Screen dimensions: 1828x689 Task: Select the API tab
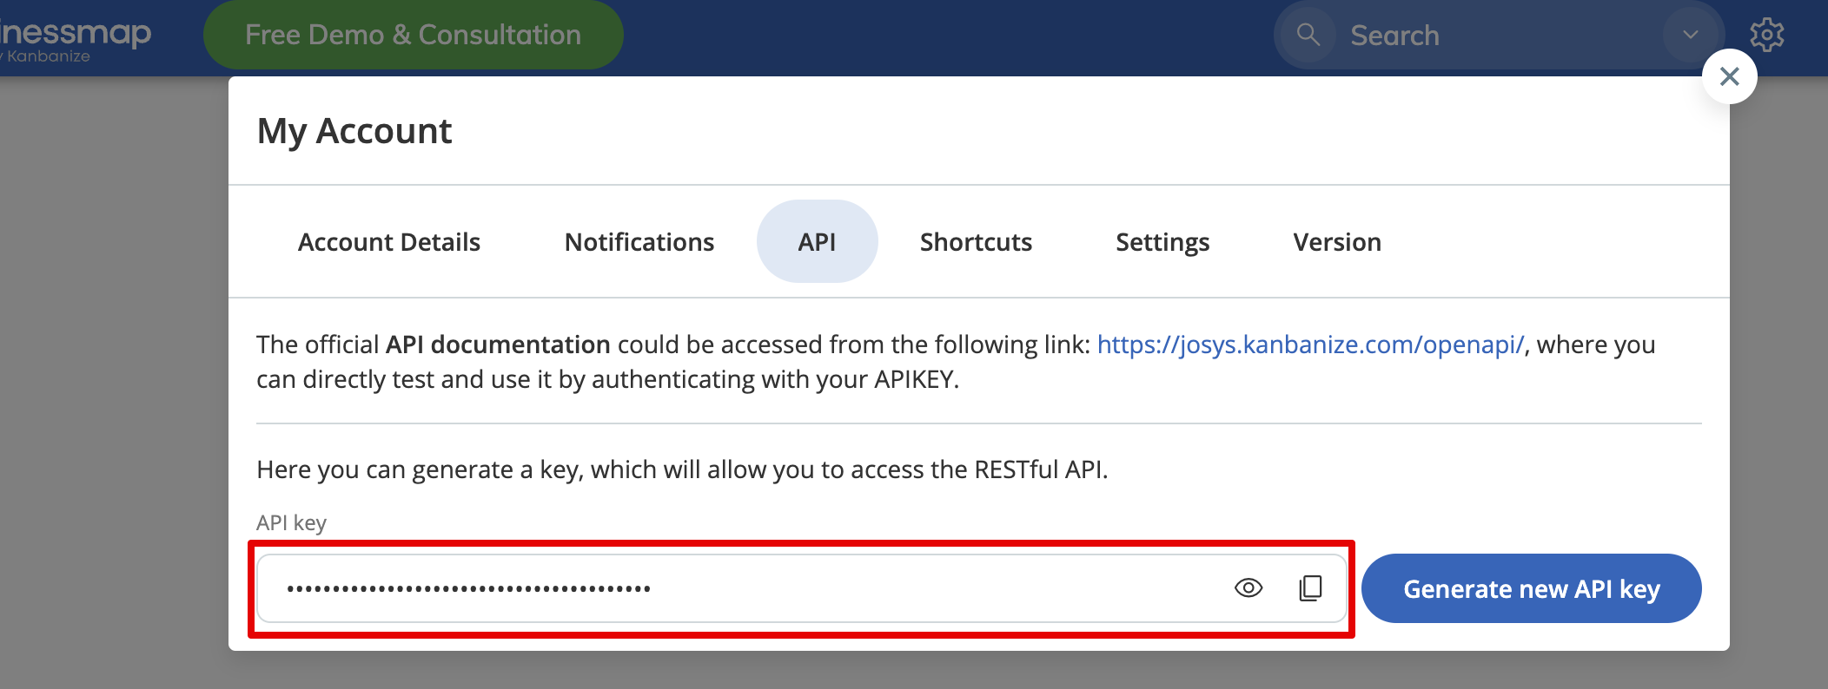tap(817, 242)
